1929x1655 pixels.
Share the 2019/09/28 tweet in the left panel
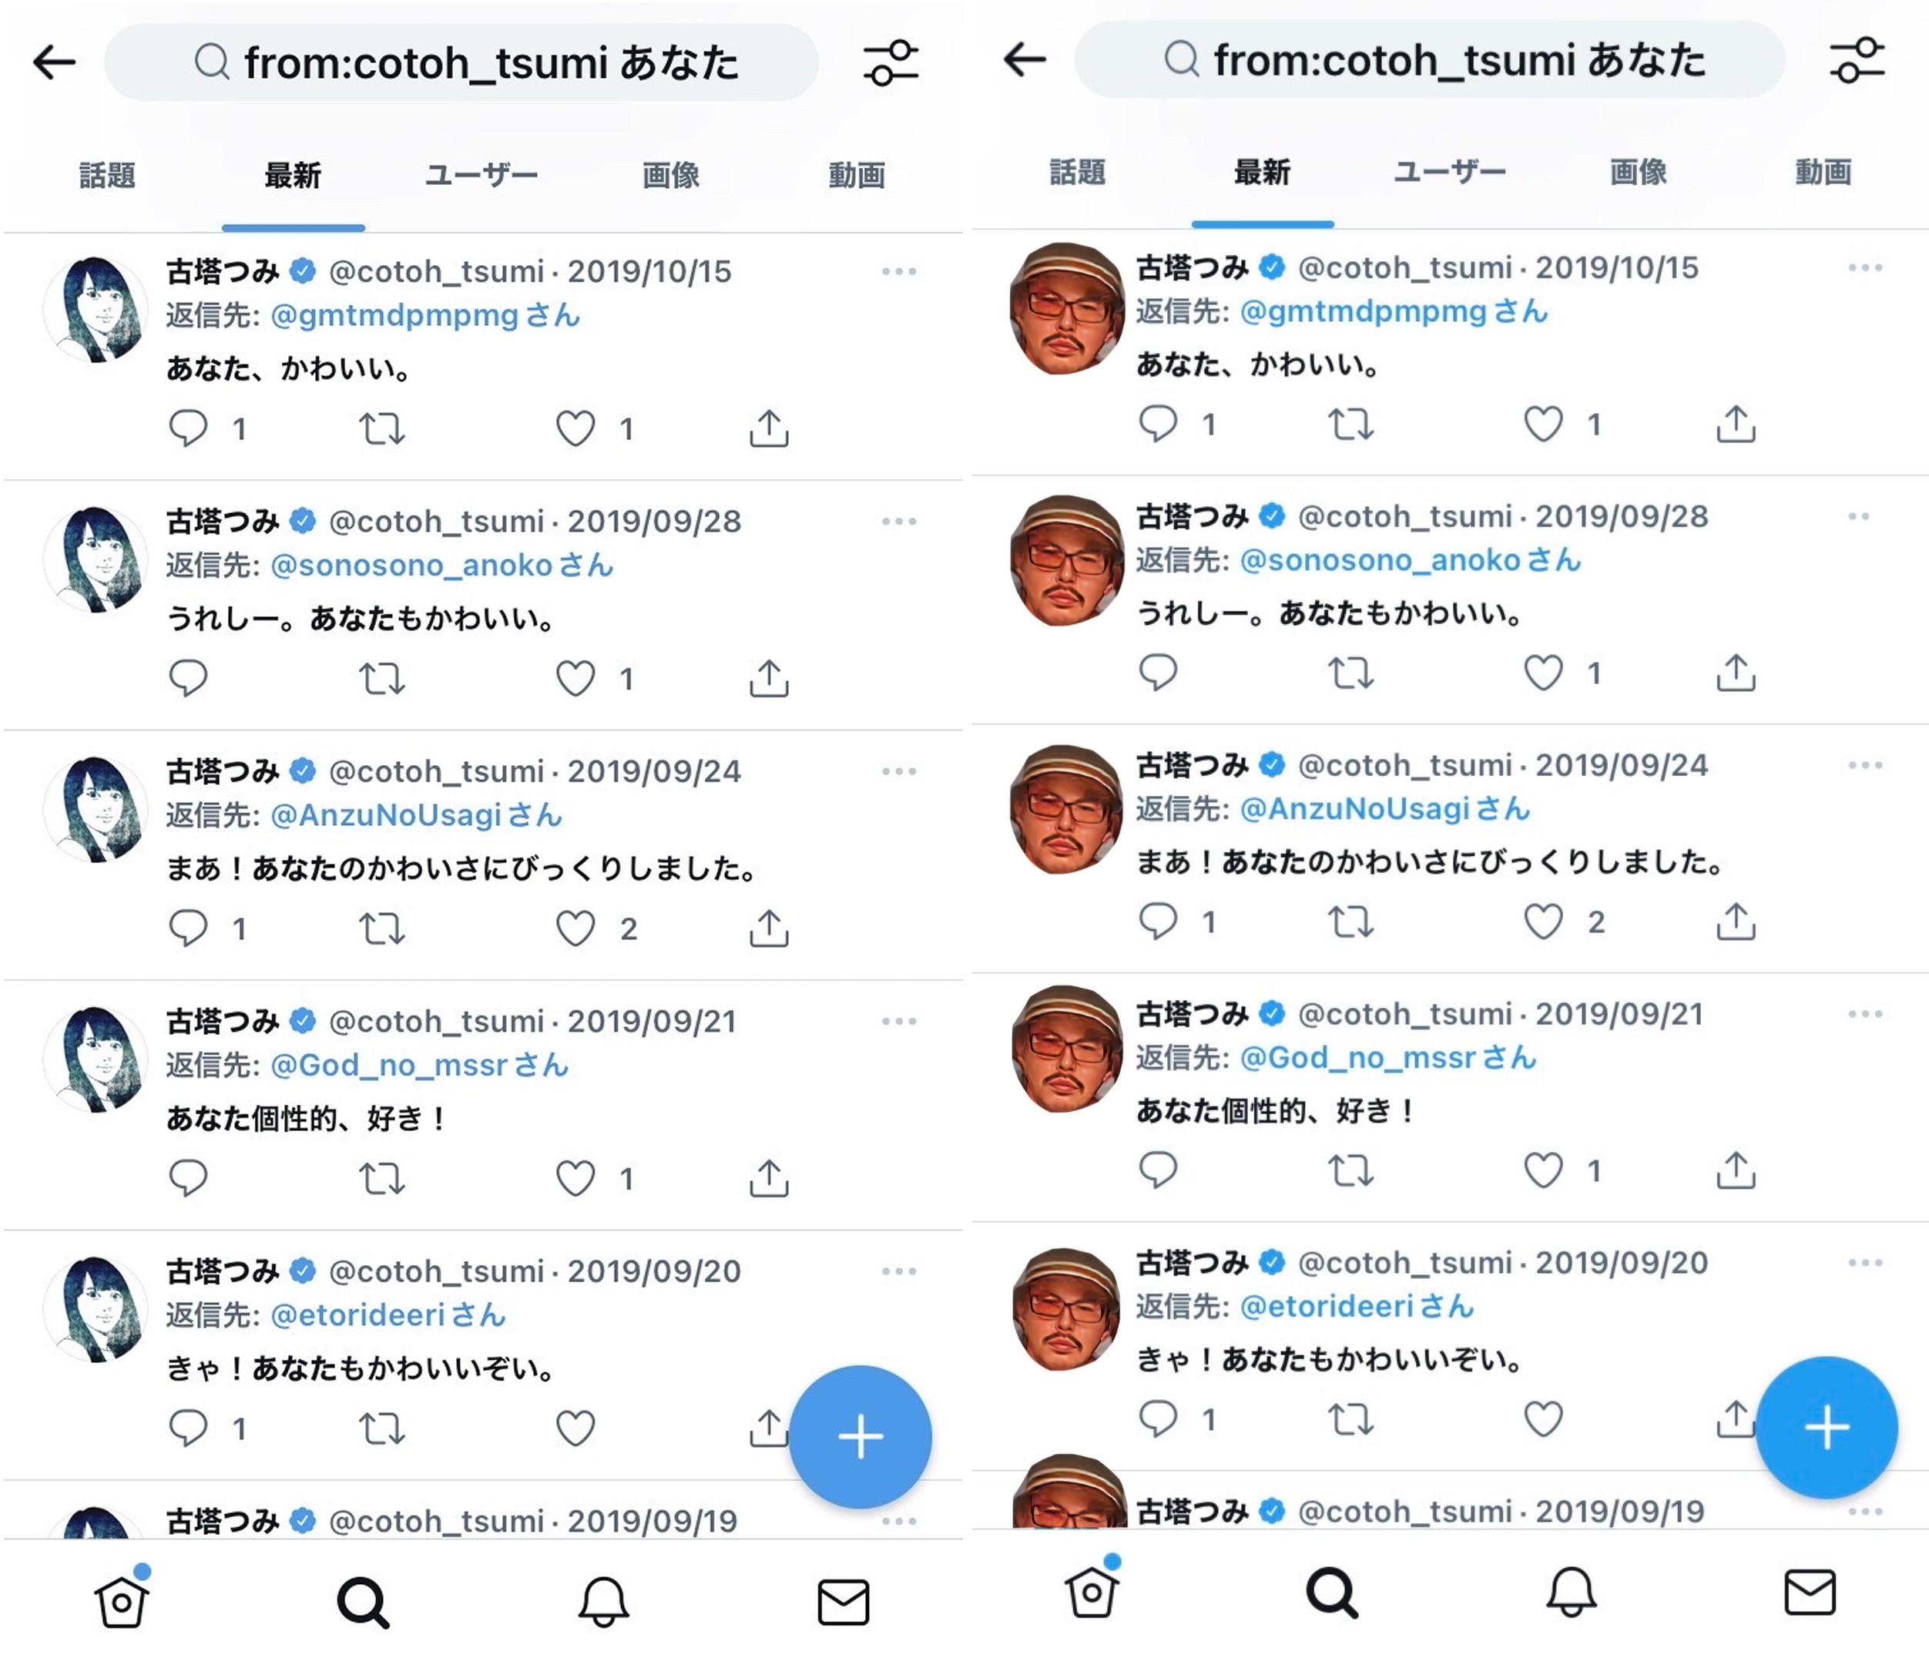pos(769,678)
